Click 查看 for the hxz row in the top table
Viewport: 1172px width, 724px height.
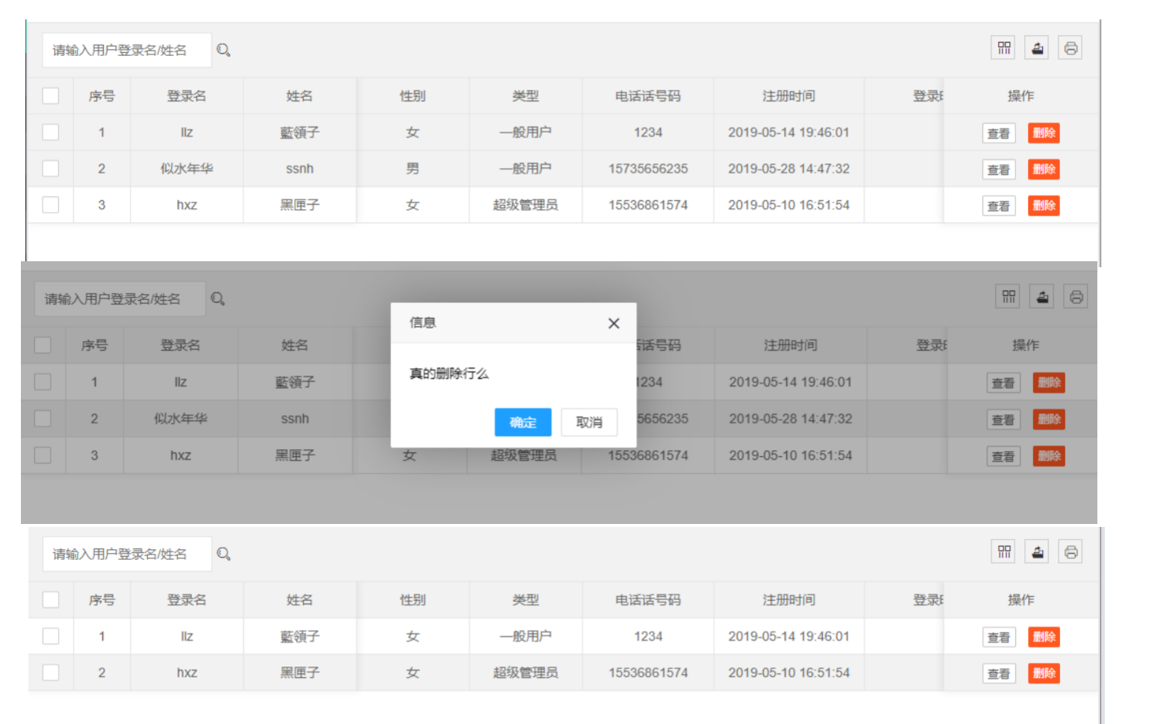pos(999,206)
